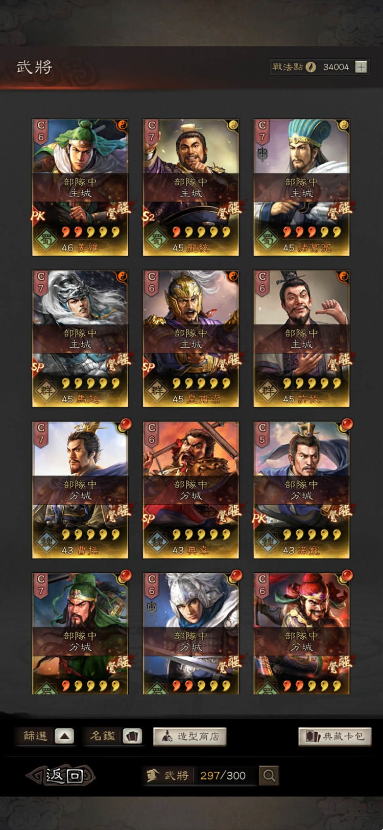Open the 名鑑 card catalog icon
The height and width of the screenshot is (830, 383).
click(x=132, y=736)
